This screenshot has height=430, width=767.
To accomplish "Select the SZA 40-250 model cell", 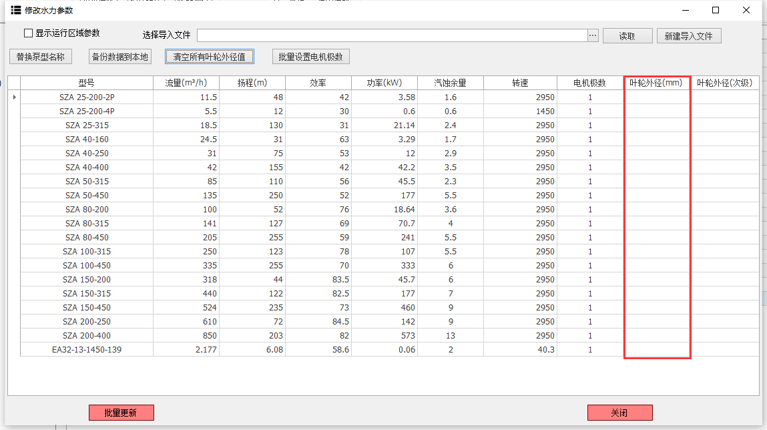I will [87, 154].
